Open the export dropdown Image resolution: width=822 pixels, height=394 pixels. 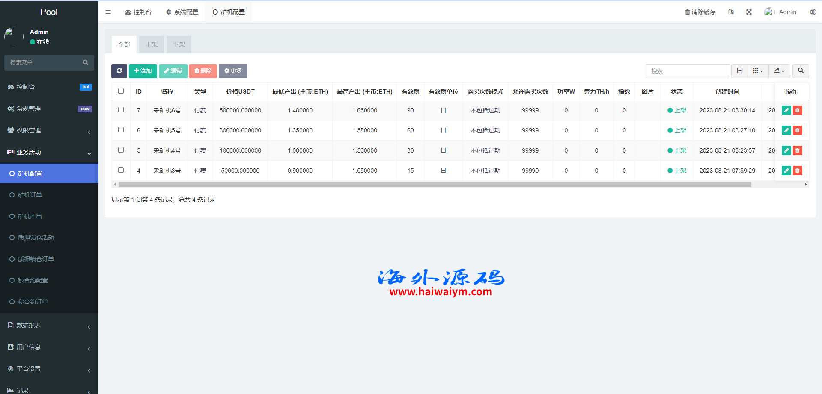point(779,71)
